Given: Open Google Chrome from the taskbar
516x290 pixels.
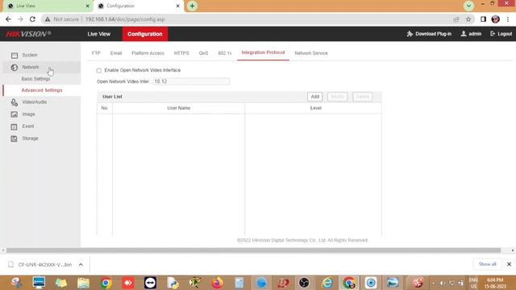Looking at the screenshot, I should (x=106, y=283).
